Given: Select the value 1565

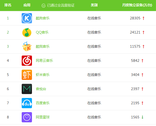Looking at the screenshot, I should click(x=135, y=117).
